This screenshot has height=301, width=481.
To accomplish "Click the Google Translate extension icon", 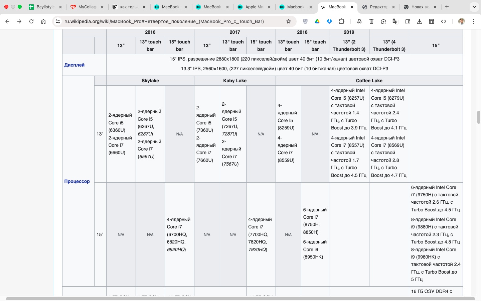I will (395, 21).
